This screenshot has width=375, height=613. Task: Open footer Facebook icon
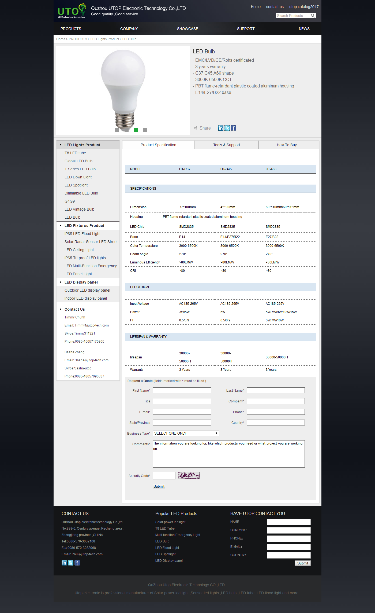pos(77,563)
